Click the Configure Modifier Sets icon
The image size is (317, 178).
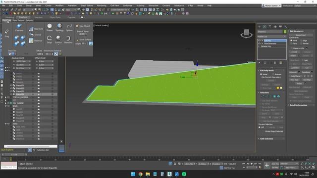tap(281, 63)
